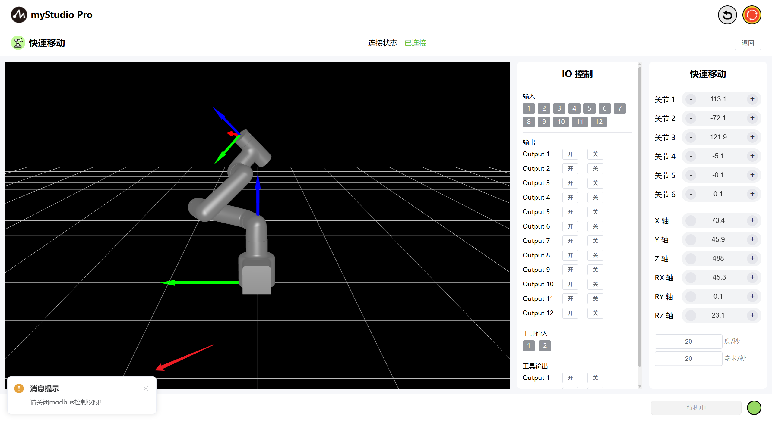Click the undo arrow icon at top right

click(727, 15)
